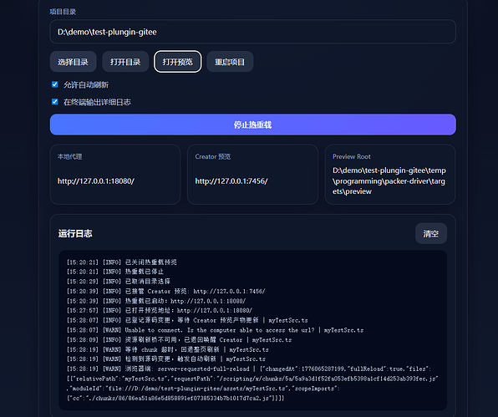Uncheck the 允许自动刷新 checkbox
The height and width of the screenshot is (417, 498).
click(x=55, y=84)
